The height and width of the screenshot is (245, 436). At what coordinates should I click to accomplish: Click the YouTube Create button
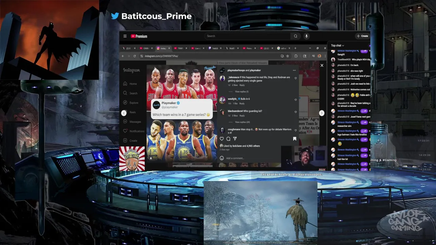362,36
